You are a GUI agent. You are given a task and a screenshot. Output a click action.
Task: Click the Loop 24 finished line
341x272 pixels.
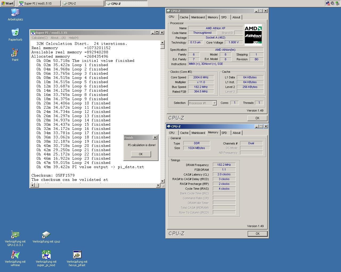click(74, 163)
